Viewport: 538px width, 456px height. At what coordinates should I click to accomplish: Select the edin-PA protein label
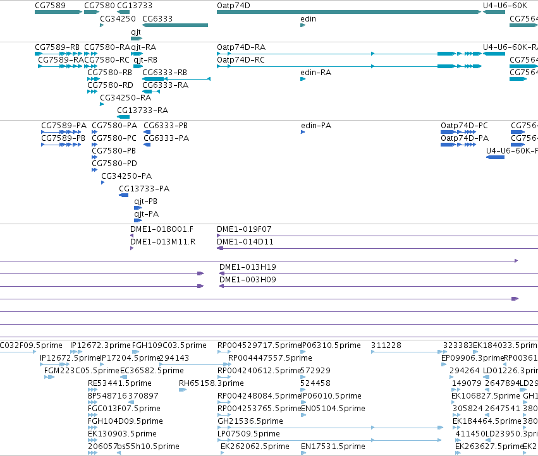(x=316, y=126)
